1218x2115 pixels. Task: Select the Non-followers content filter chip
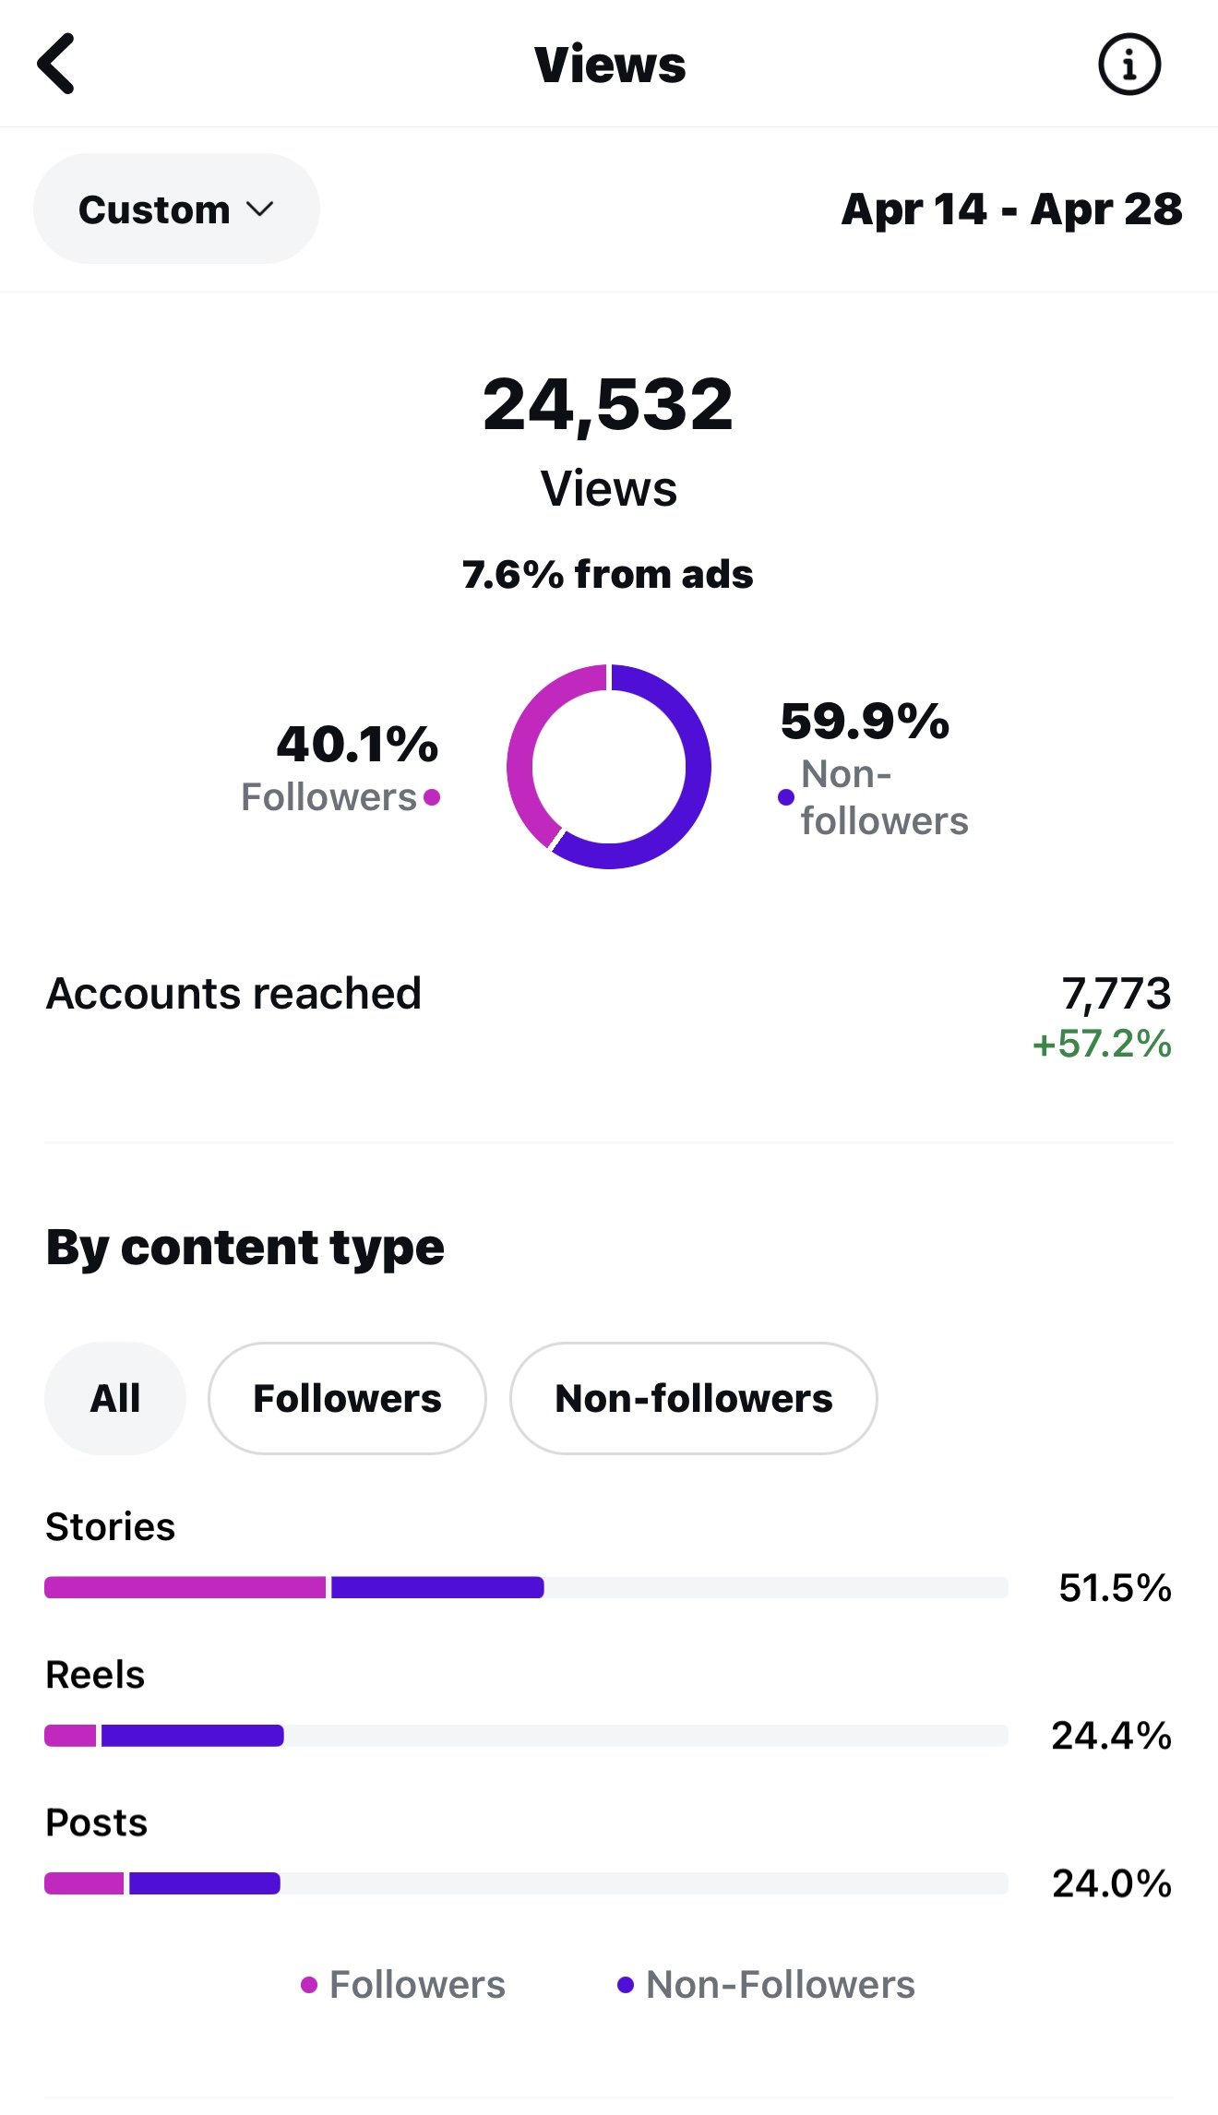pos(693,1398)
